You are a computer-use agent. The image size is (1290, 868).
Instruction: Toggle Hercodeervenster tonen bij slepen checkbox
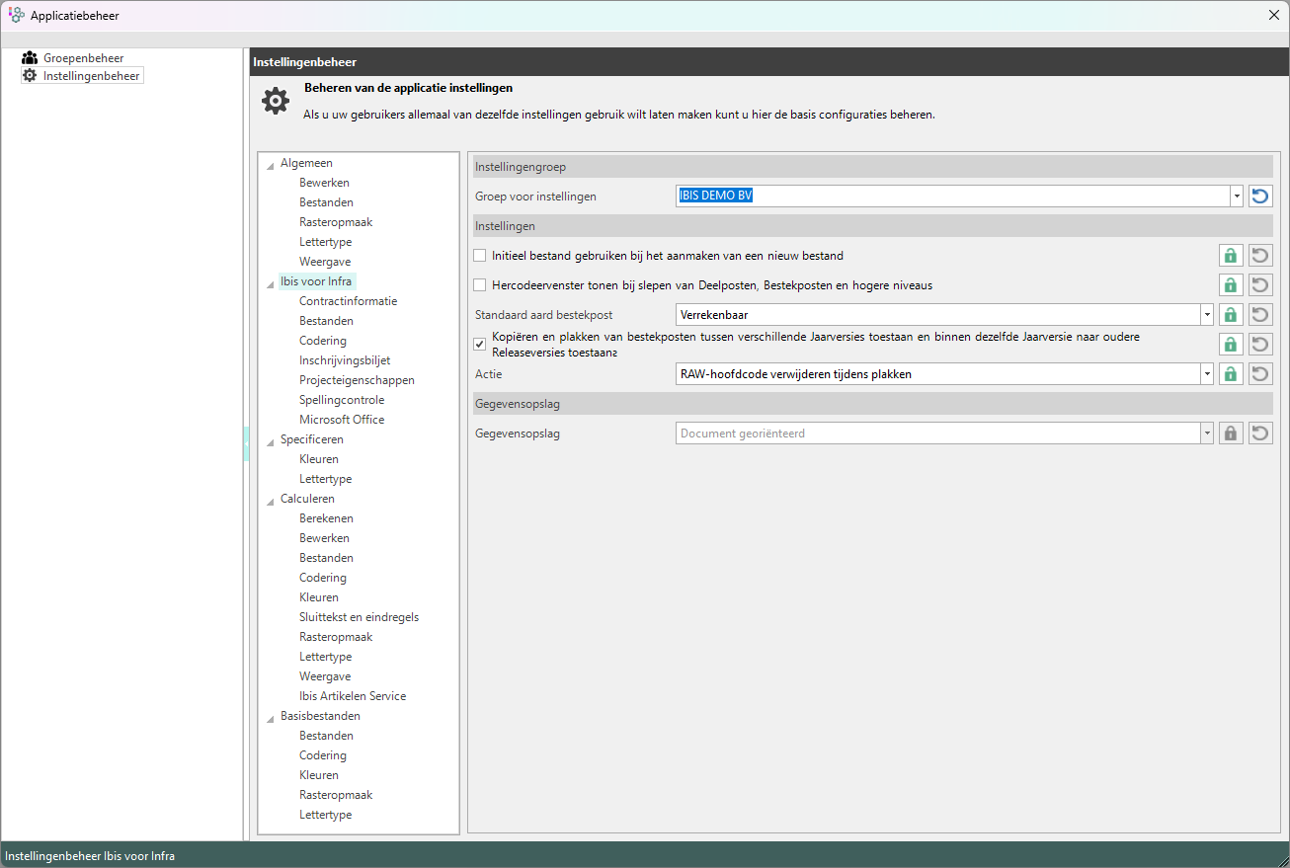point(480,285)
